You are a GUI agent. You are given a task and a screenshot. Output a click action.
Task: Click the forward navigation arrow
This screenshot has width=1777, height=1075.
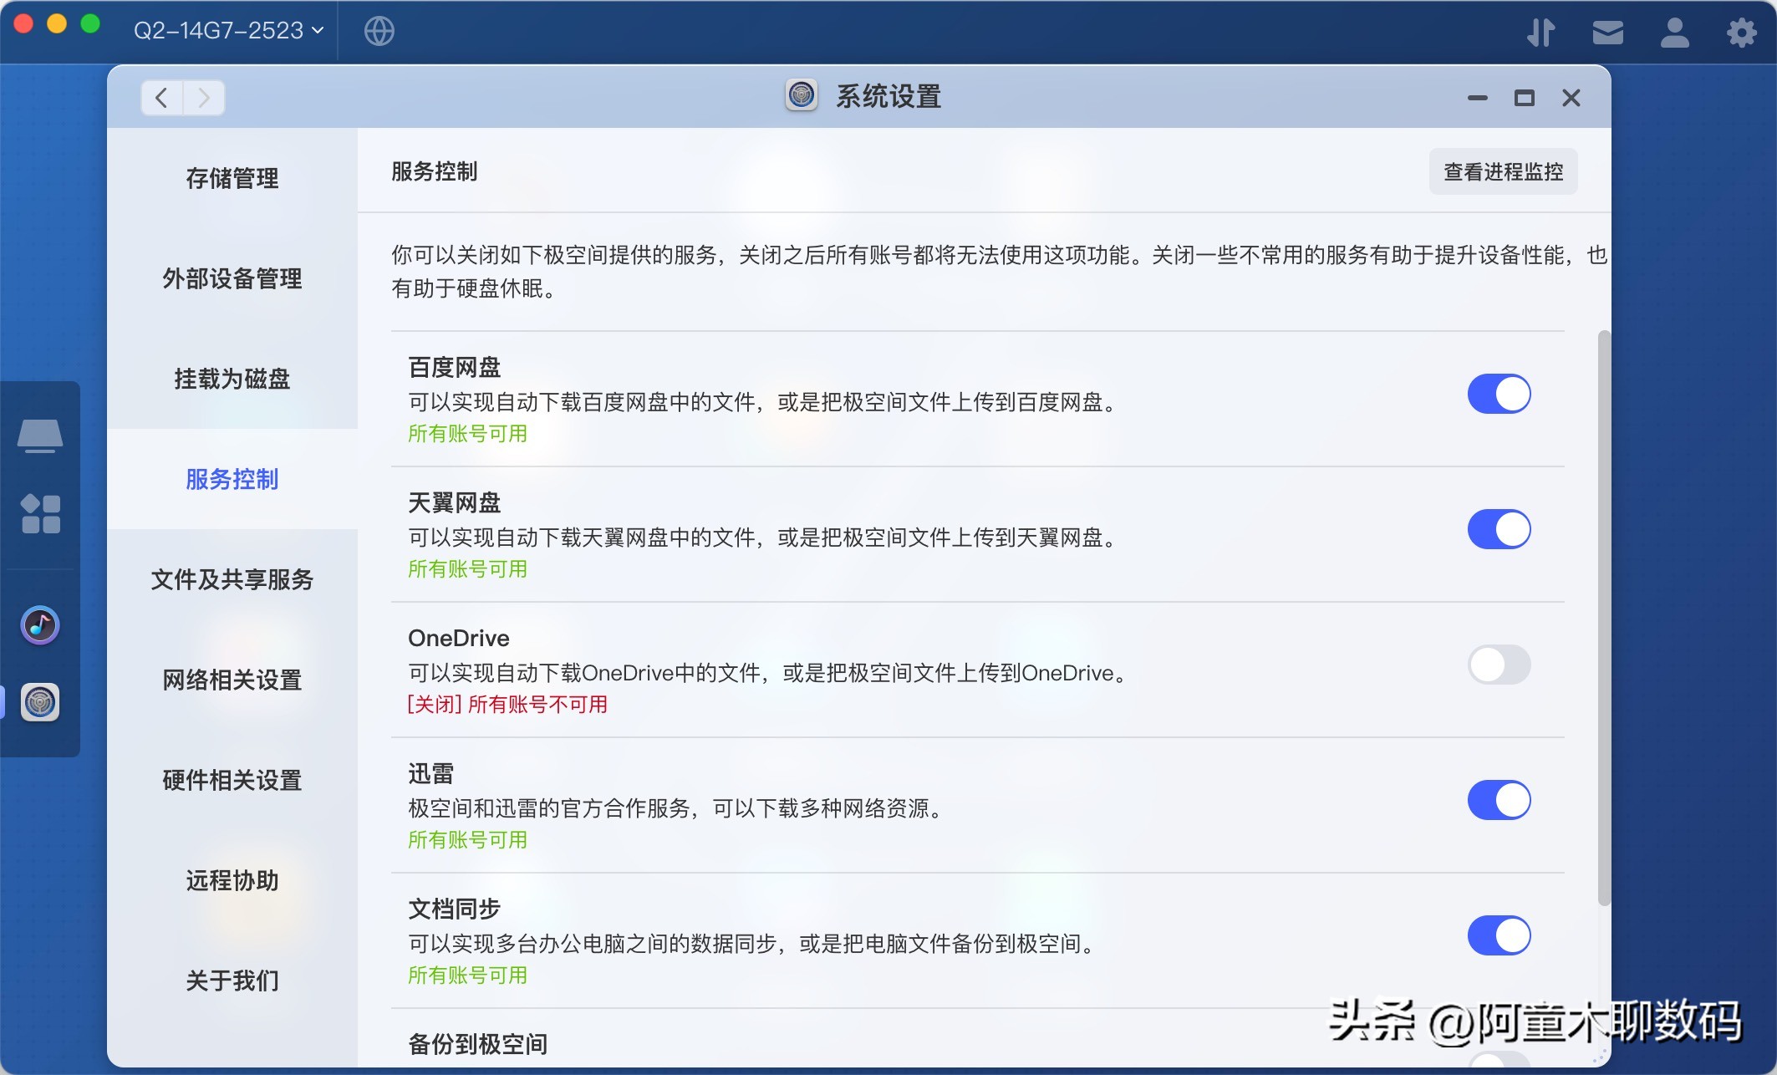point(203,97)
